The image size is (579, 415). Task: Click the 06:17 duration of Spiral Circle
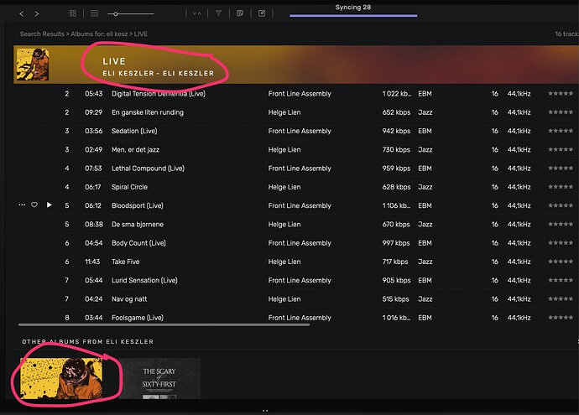pos(93,187)
